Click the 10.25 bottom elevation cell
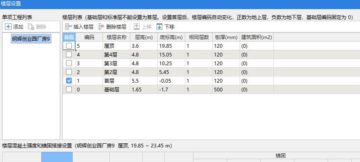Screen dimensions: 360x162 [171, 63]
